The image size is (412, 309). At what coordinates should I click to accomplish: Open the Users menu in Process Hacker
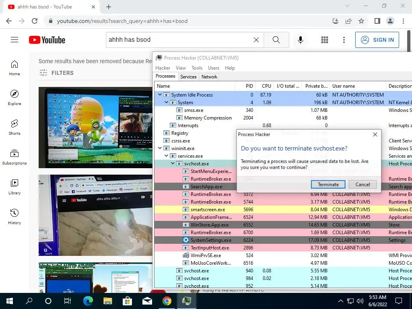click(214, 68)
